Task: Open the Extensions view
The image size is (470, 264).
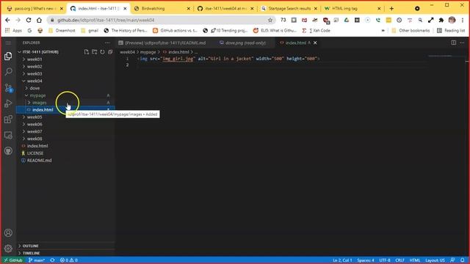Action: [x=8, y=120]
